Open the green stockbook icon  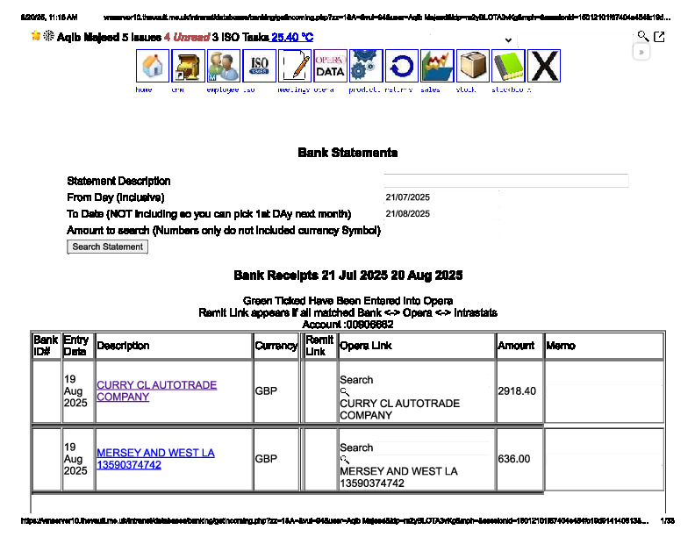pos(508,67)
